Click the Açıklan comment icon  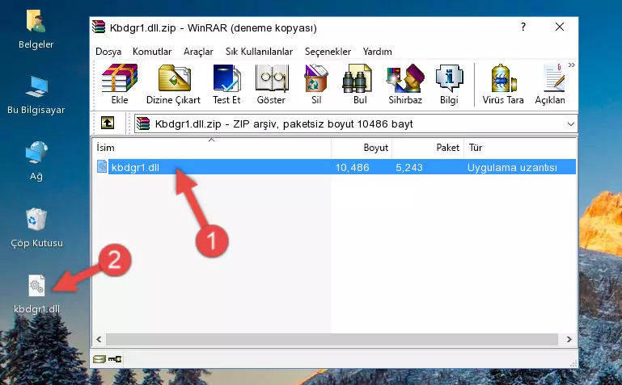tap(553, 78)
